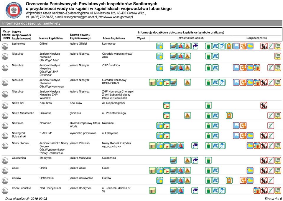283x201 pixels.
Task: Click the duck icon in FADOM row
Action: coord(250,136)
